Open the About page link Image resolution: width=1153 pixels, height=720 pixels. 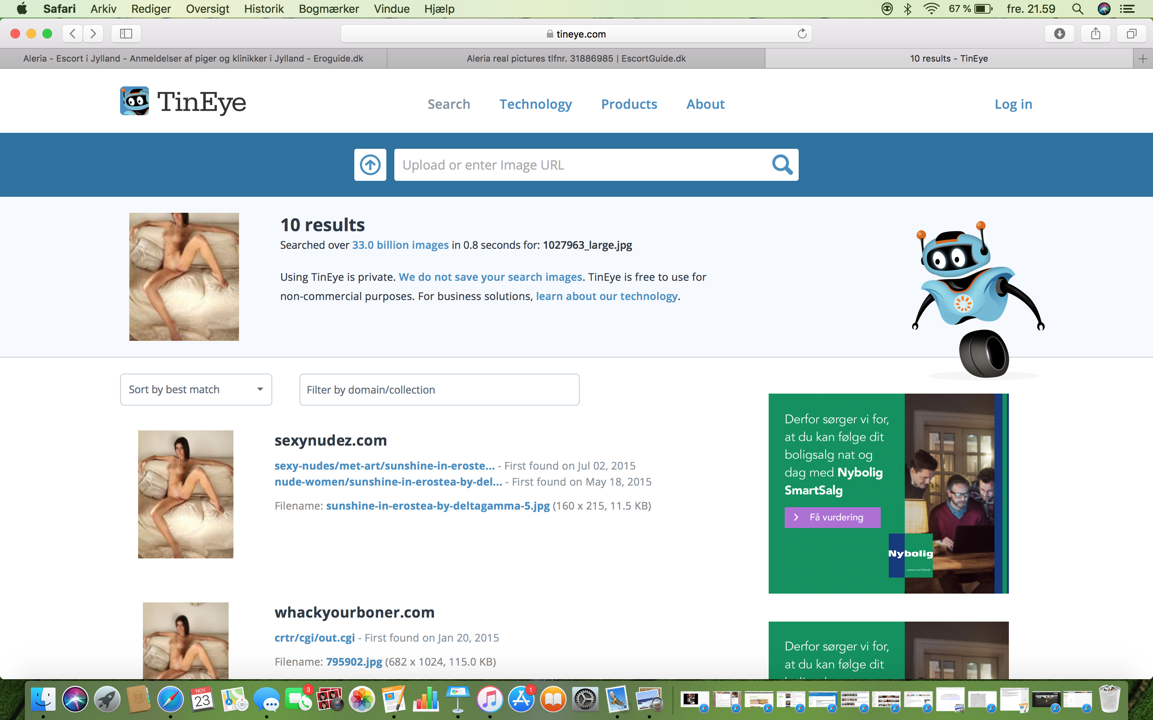click(705, 104)
